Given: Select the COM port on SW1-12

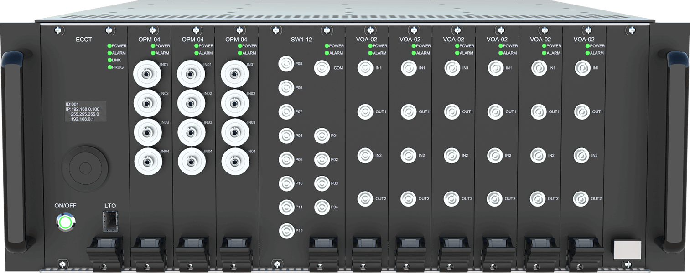Looking at the screenshot, I should 322,68.
